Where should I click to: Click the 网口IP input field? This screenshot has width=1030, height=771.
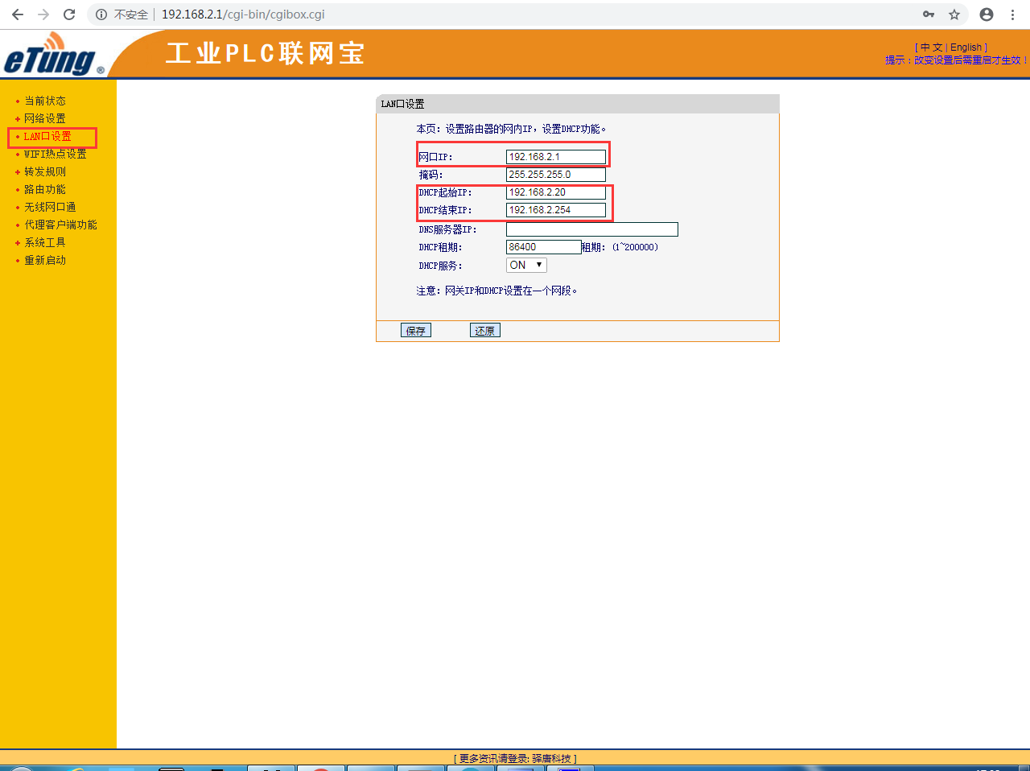pyautogui.click(x=556, y=157)
